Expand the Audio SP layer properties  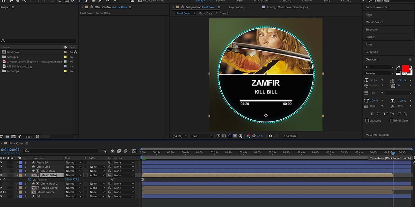coord(17,162)
